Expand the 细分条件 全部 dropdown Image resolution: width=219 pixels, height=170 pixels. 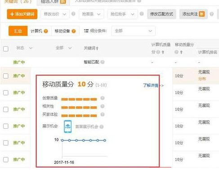tap(133, 31)
